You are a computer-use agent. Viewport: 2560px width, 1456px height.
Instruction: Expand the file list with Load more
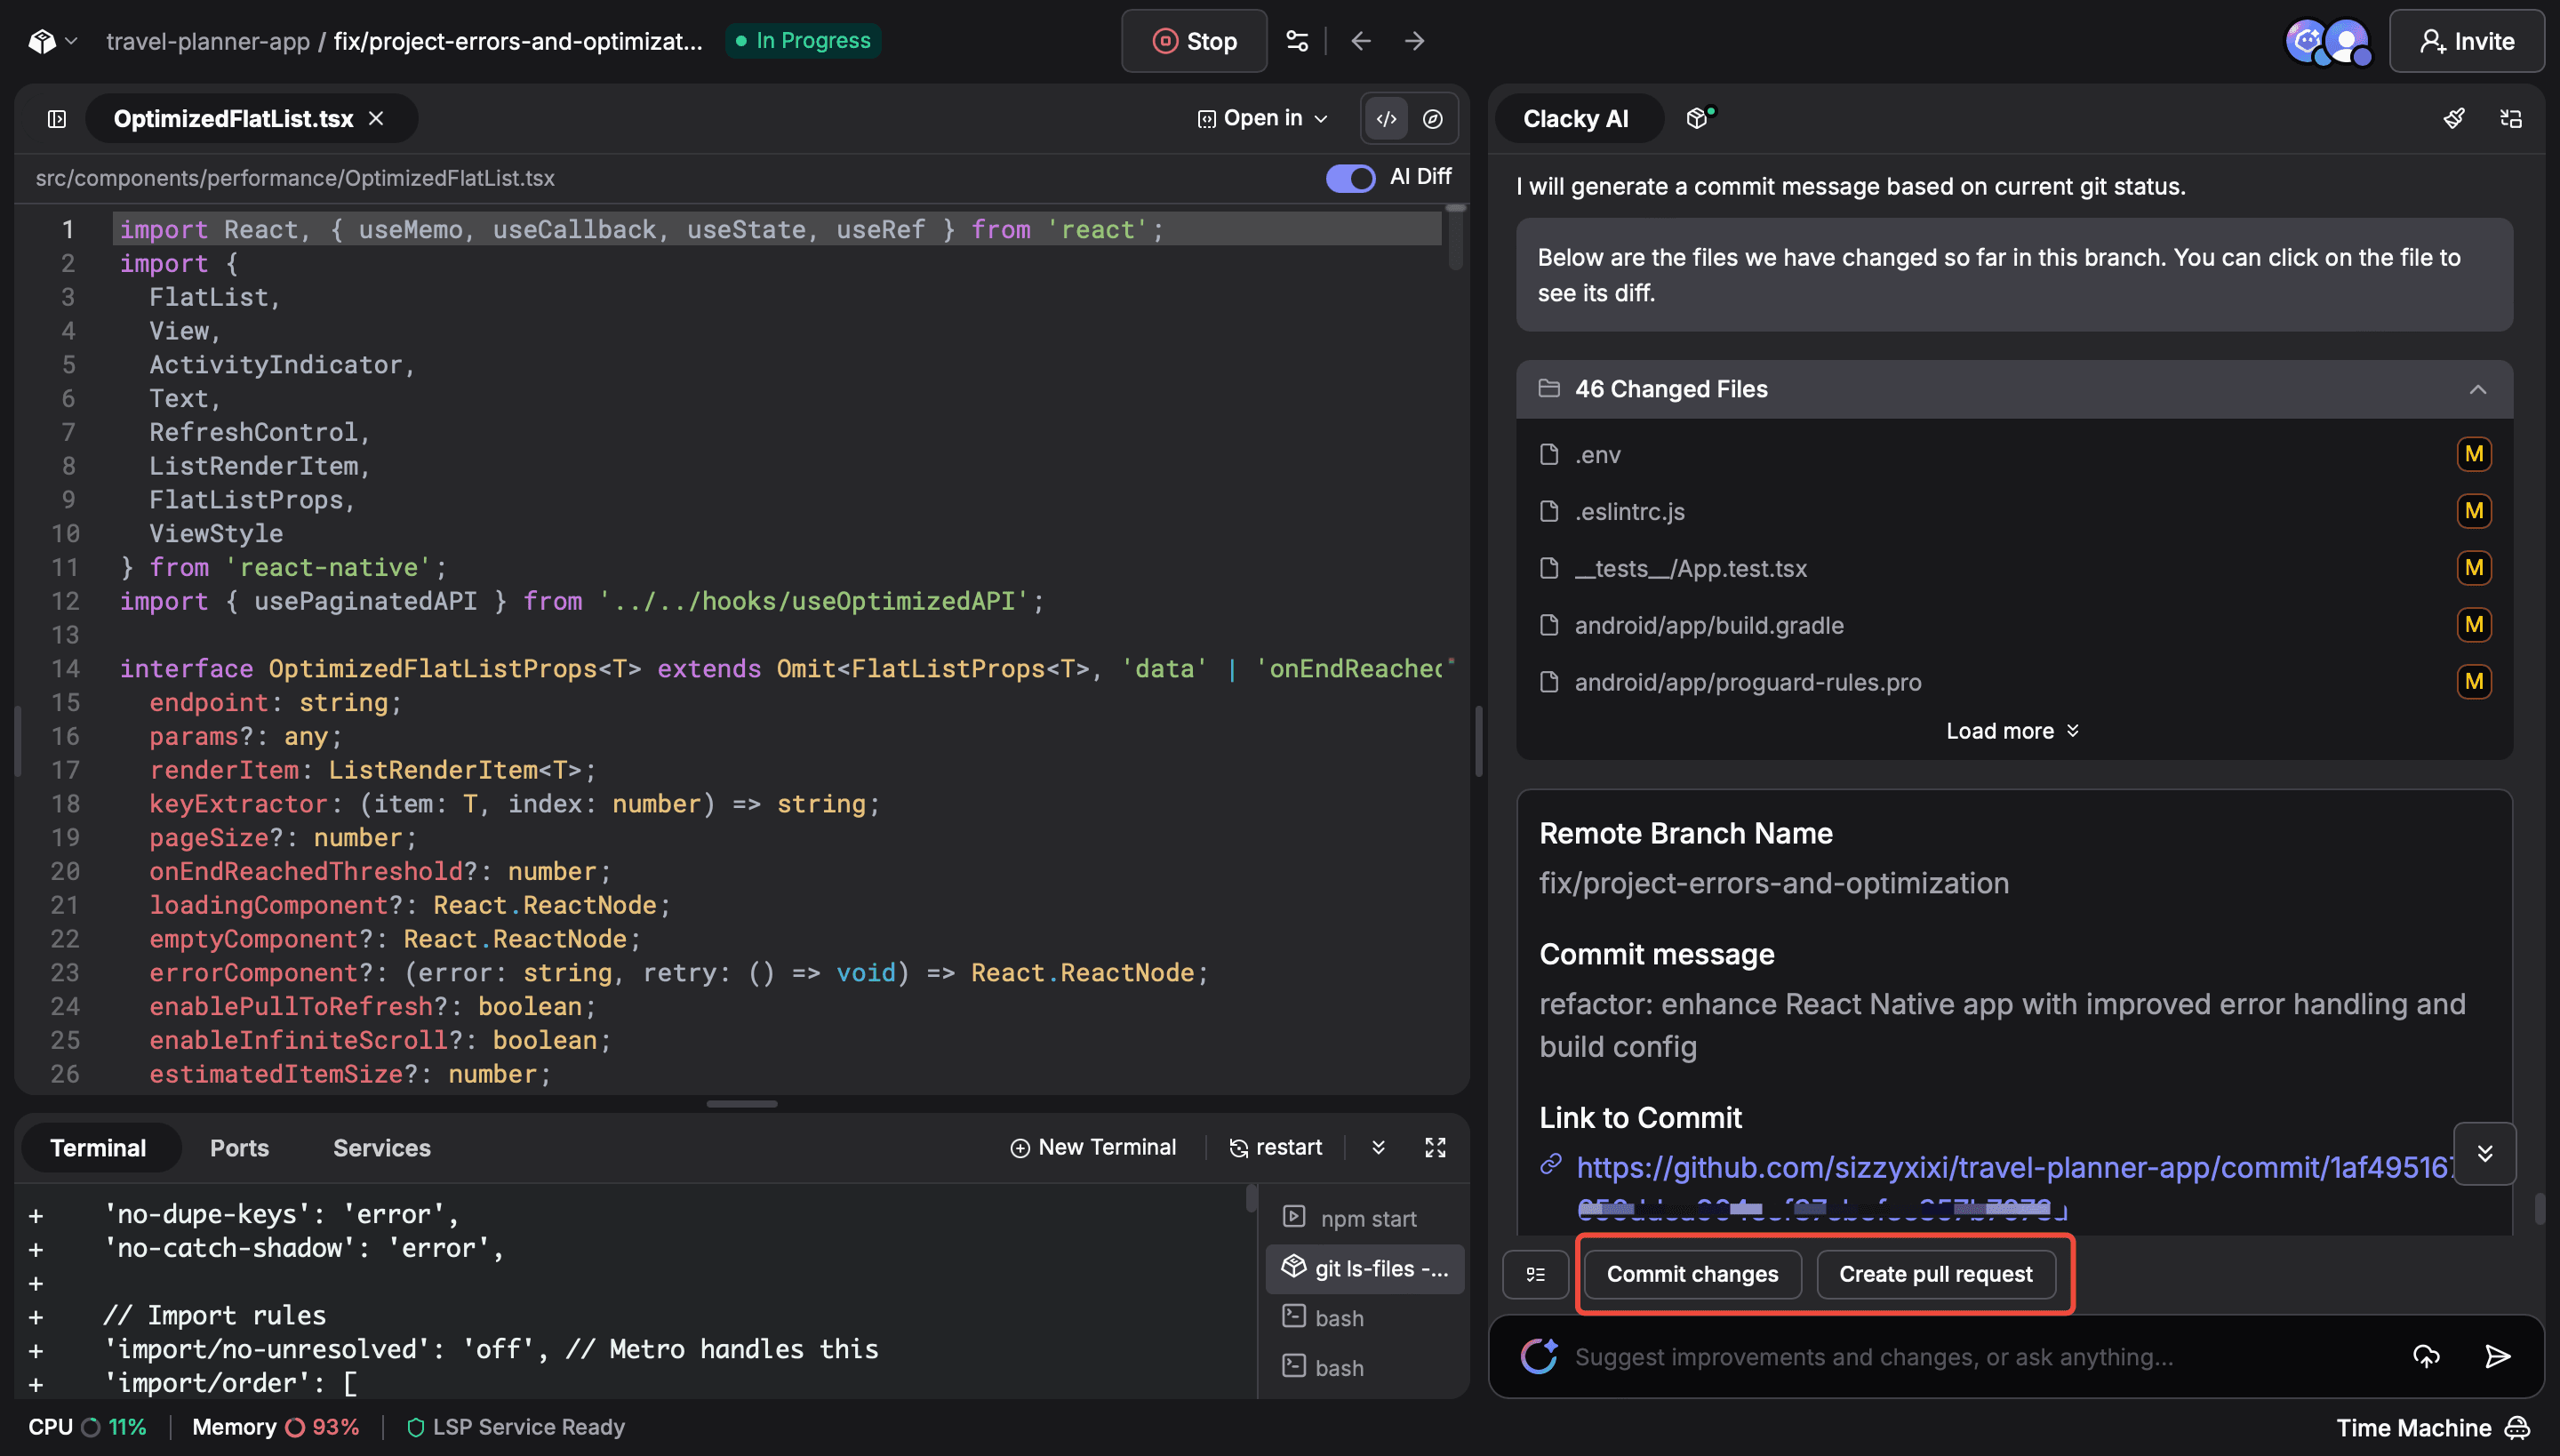coord(2012,731)
